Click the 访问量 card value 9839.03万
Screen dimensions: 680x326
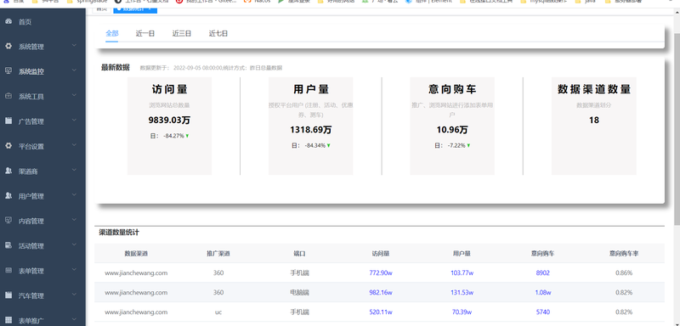click(x=169, y=120)
